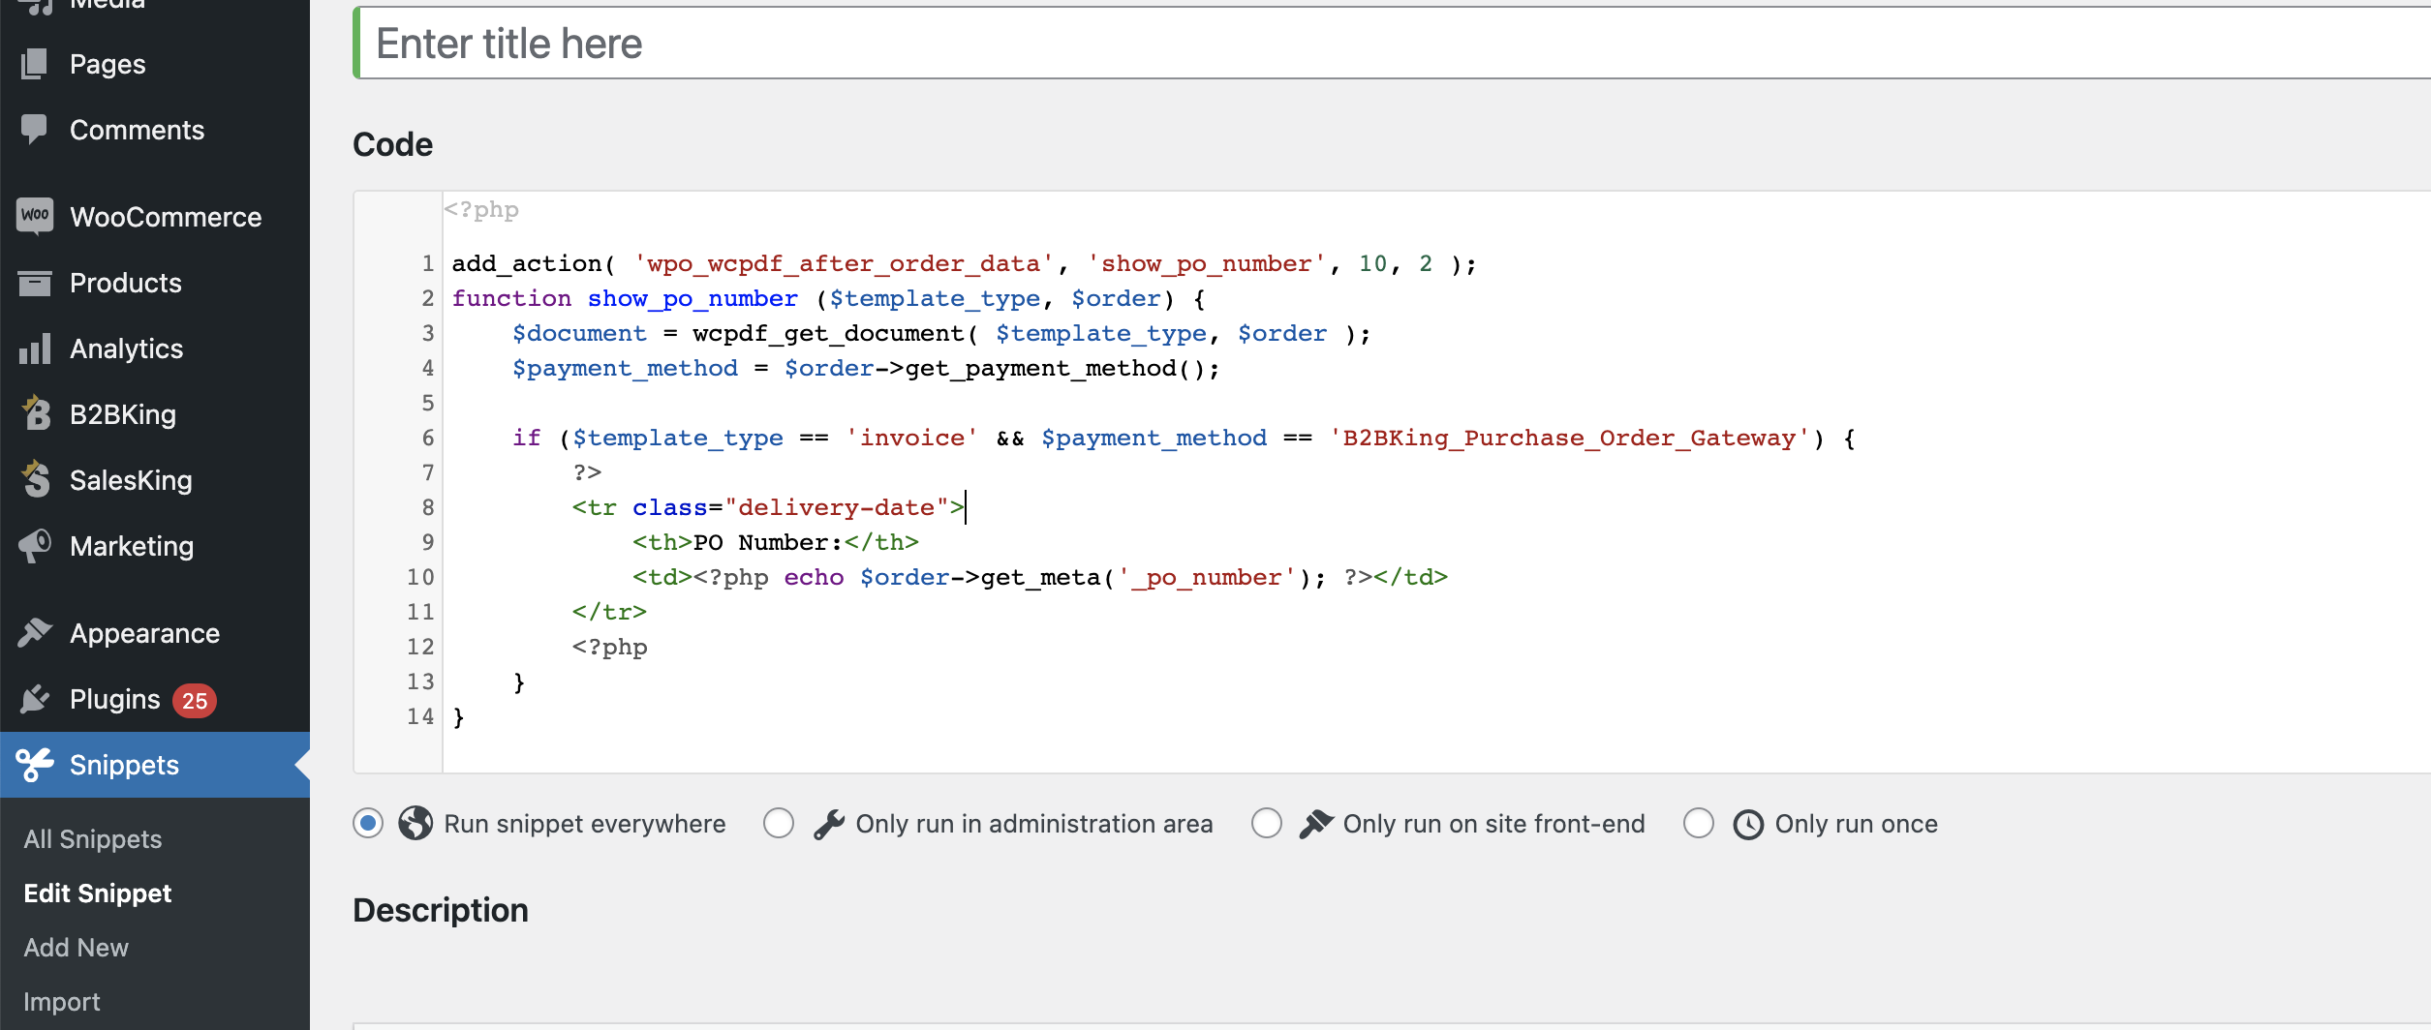Select Run snippet everywhere radio button

point(368,823)
